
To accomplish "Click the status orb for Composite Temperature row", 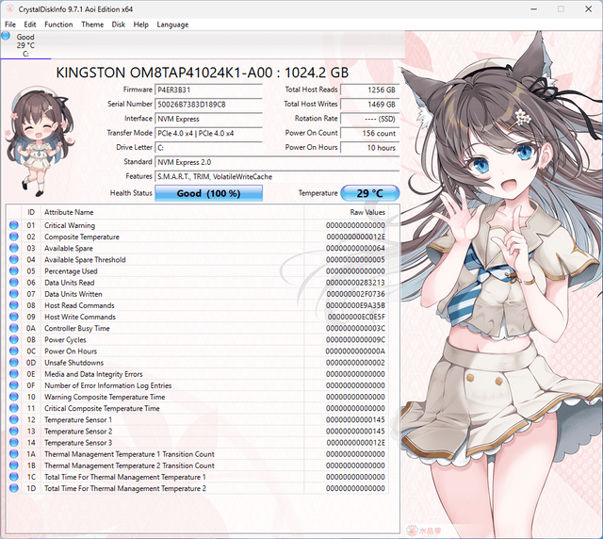I will click(14, 237).
